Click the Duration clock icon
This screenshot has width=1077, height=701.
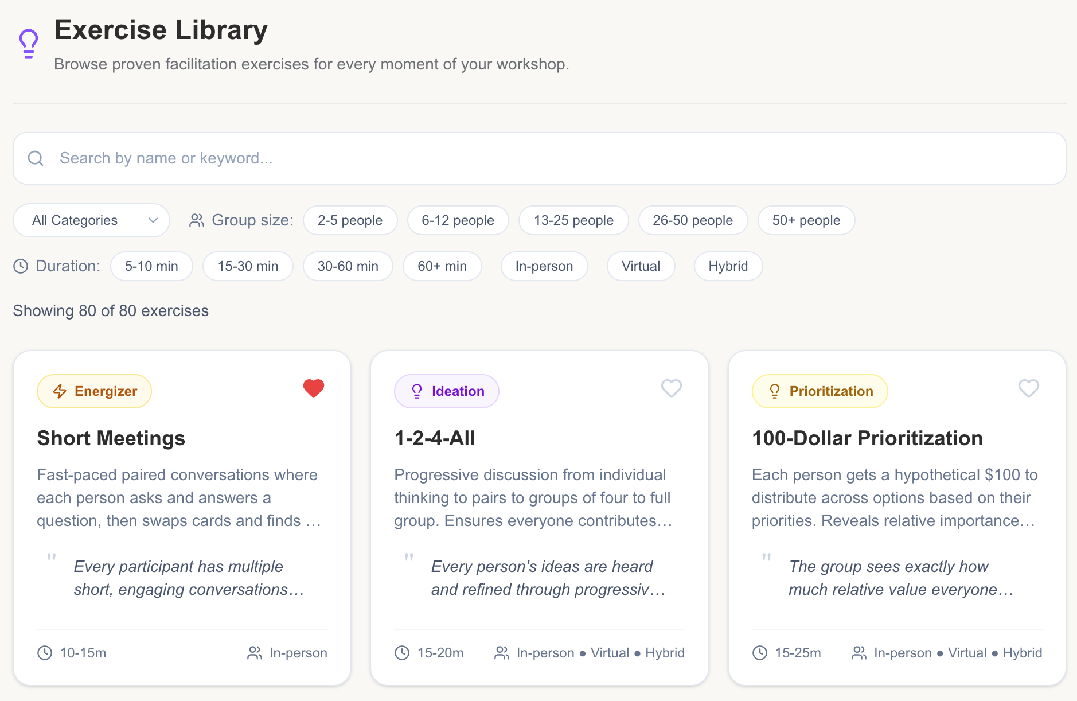click(20, 266)
